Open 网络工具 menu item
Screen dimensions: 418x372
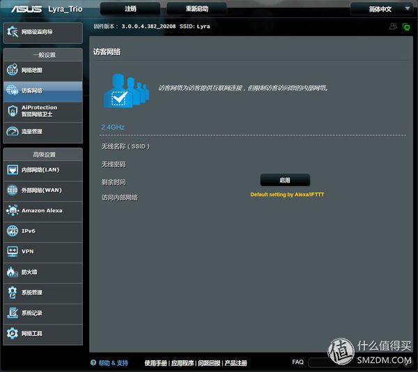coord(43,334)
